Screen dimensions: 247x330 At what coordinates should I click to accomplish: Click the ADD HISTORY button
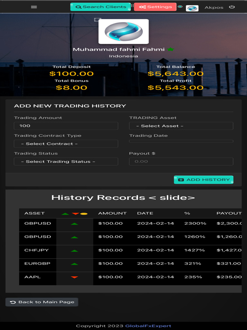204,180
